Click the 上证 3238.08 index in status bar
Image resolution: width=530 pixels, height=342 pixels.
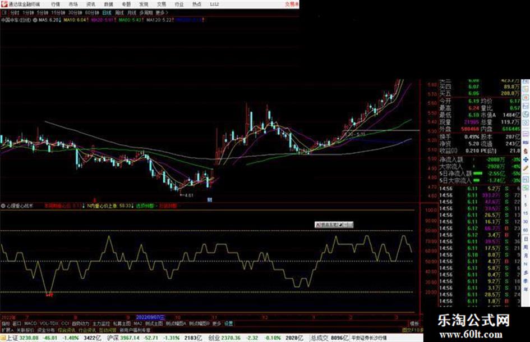(22, 338)
